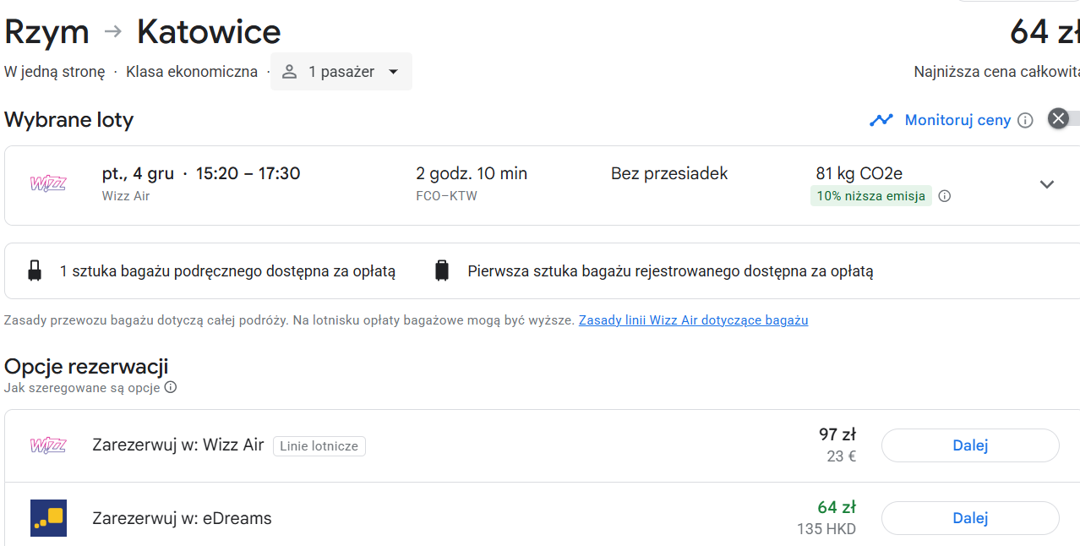Click Dalej for Wizz Air booking
The height and width of the screenshot is (546, 1080).
coord(970,445)
